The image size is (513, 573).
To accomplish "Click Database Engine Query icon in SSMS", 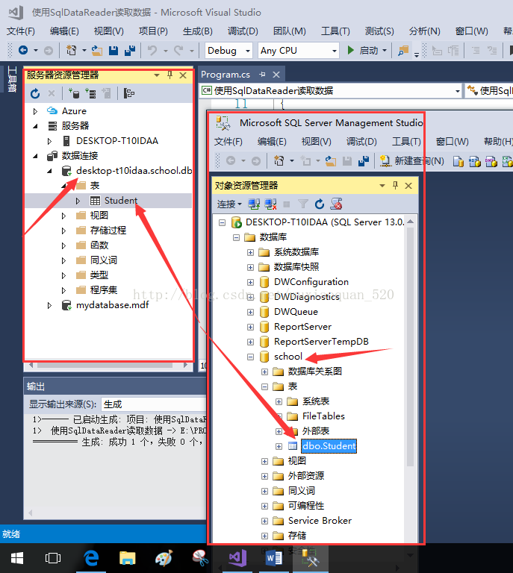I will click(458, 161).
